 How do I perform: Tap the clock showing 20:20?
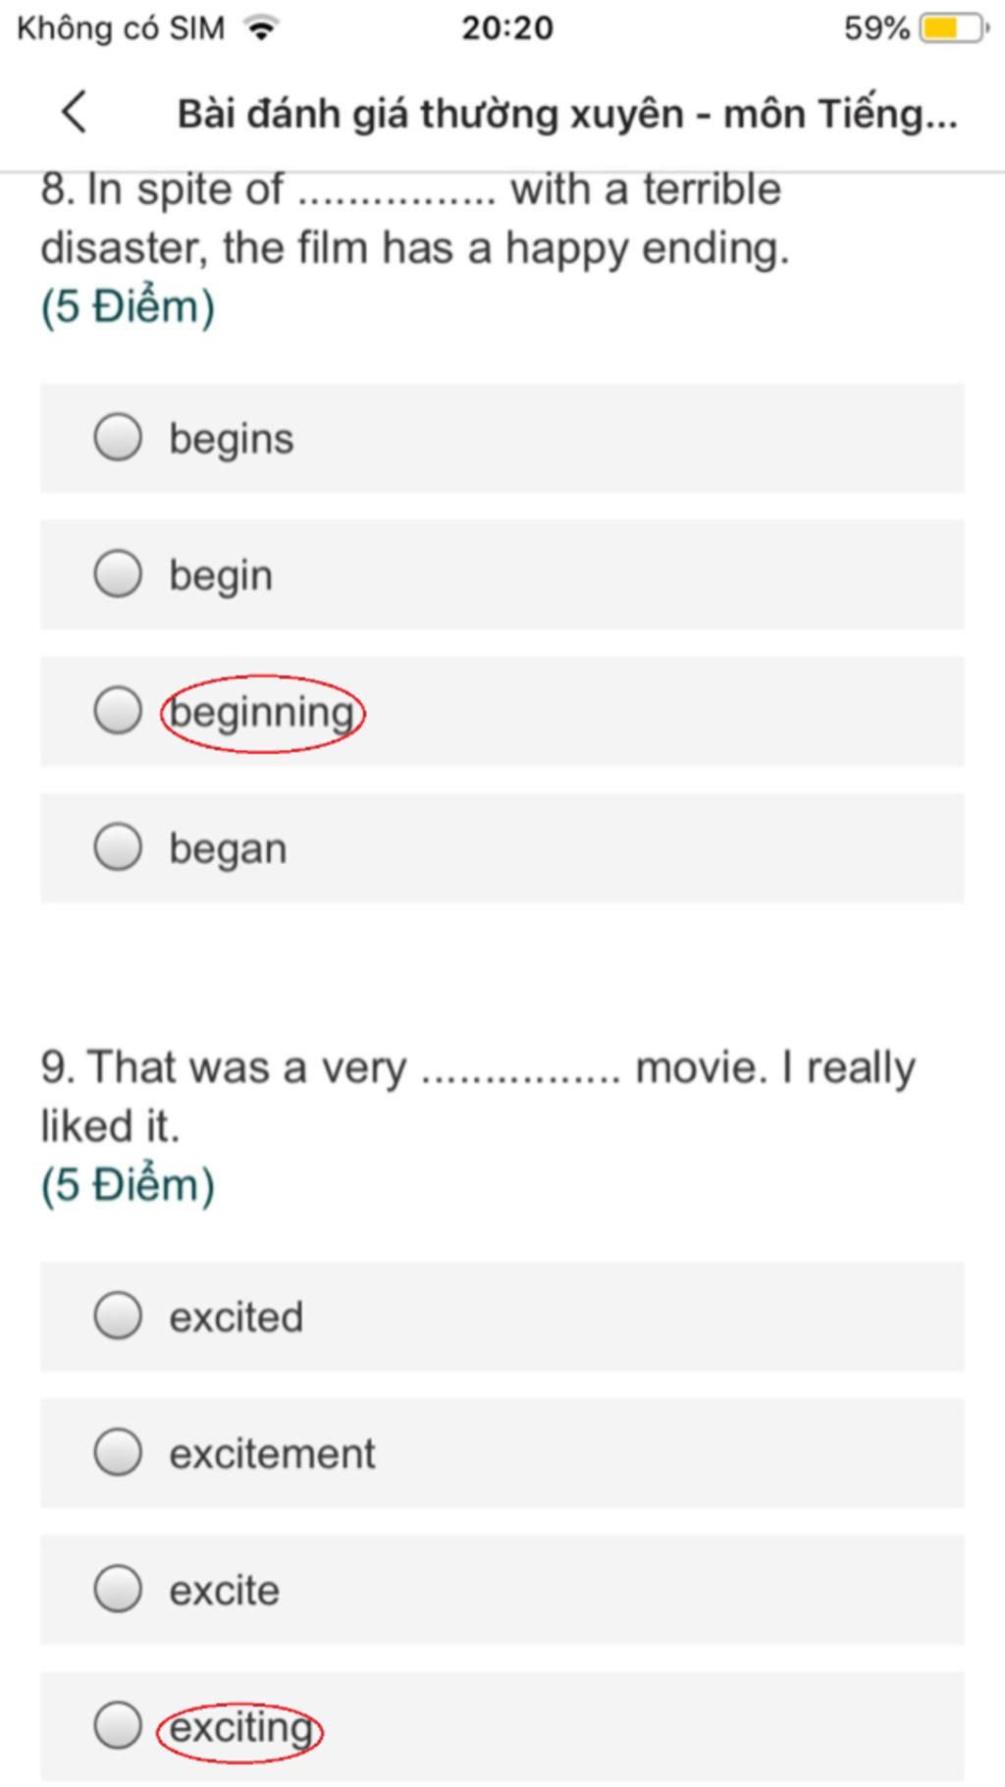pyautogui.click(x=507, y=27)
